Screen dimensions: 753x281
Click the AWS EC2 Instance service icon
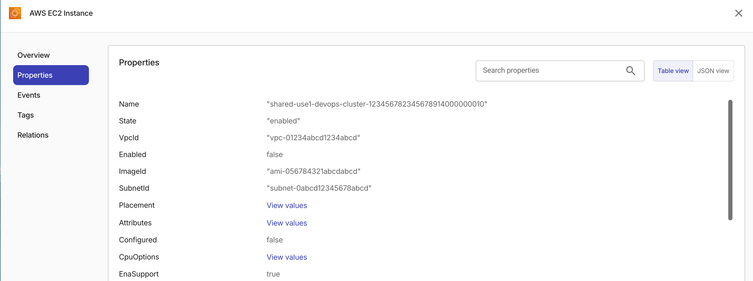(x=15, y=13)
